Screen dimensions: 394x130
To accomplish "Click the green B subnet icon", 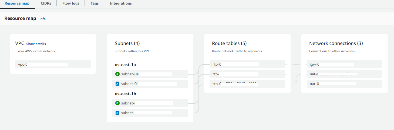I will click(x=117, y=103).
